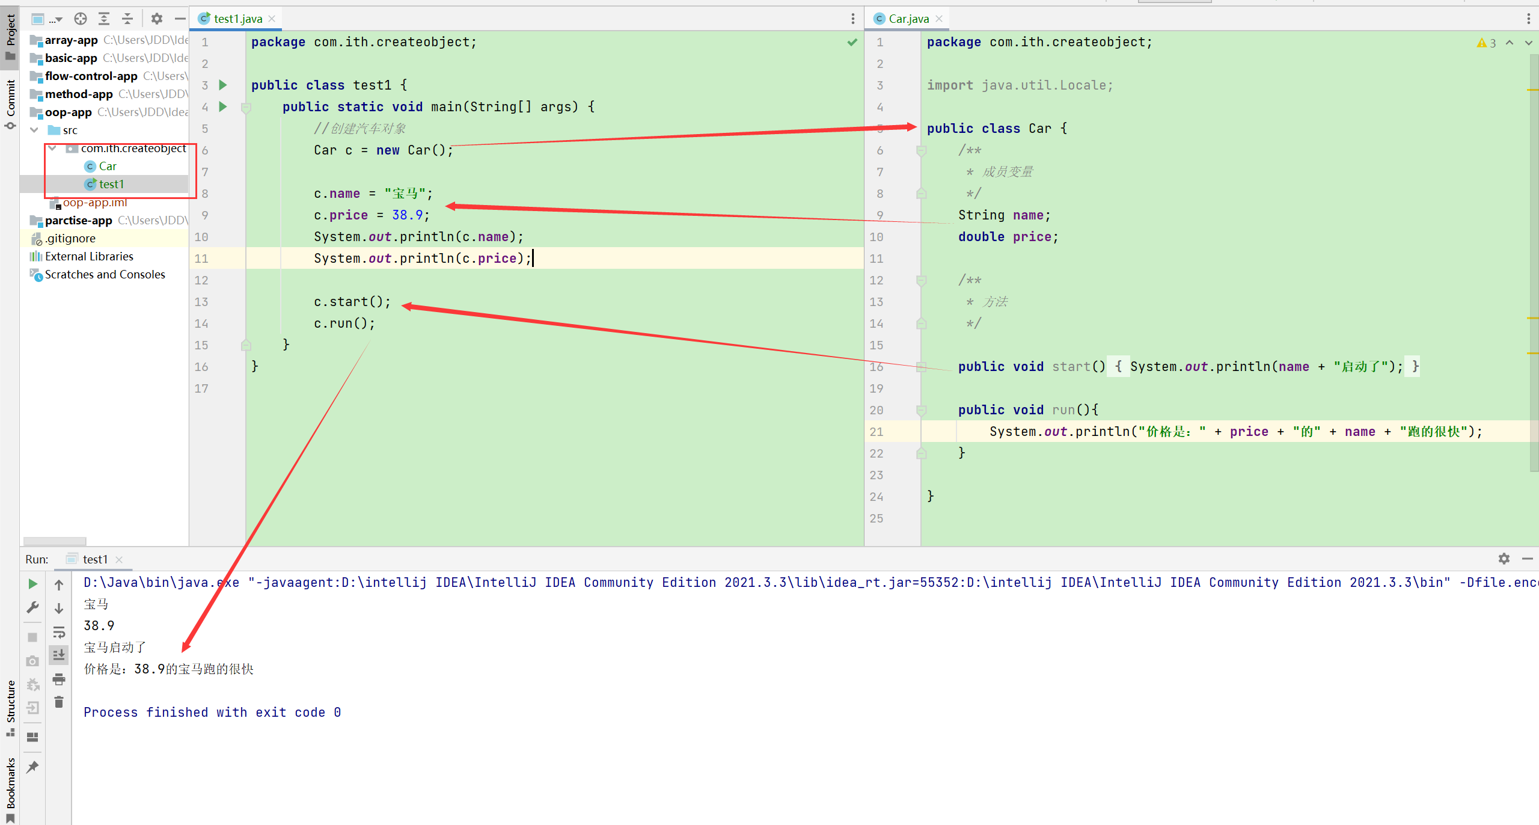This screenshot has height=825, width=1539.
Task: Run class test1 from gutter arrow line 3
Action: pyautogui.click(x=223, y=85)
